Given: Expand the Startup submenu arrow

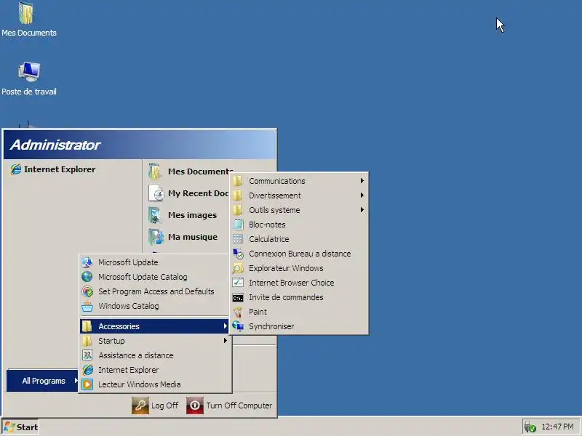Looking at the screenshot, I should 225,341.
